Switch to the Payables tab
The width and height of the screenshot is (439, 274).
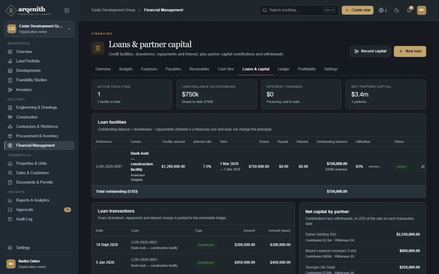coord(173,69)
